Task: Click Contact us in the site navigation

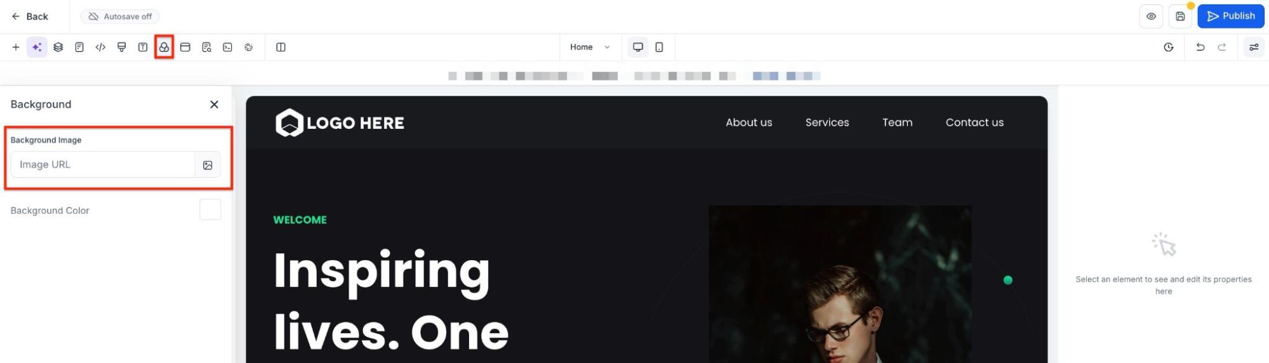Action: (x=974, y=122)
